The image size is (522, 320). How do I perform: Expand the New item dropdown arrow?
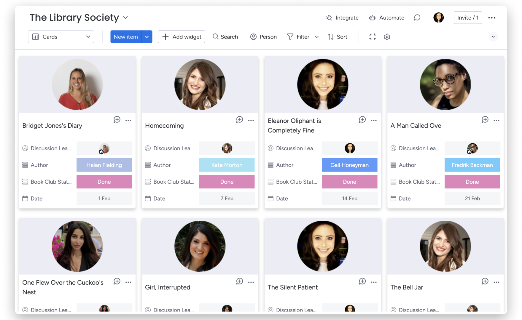pyautogui.click(x=147, y=37)
